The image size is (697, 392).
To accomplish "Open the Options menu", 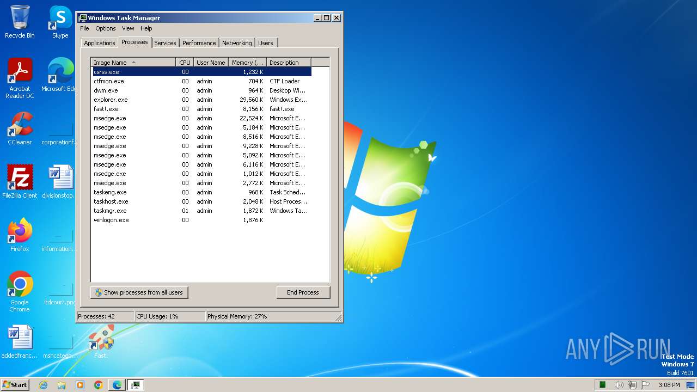I will click(106, 28).
